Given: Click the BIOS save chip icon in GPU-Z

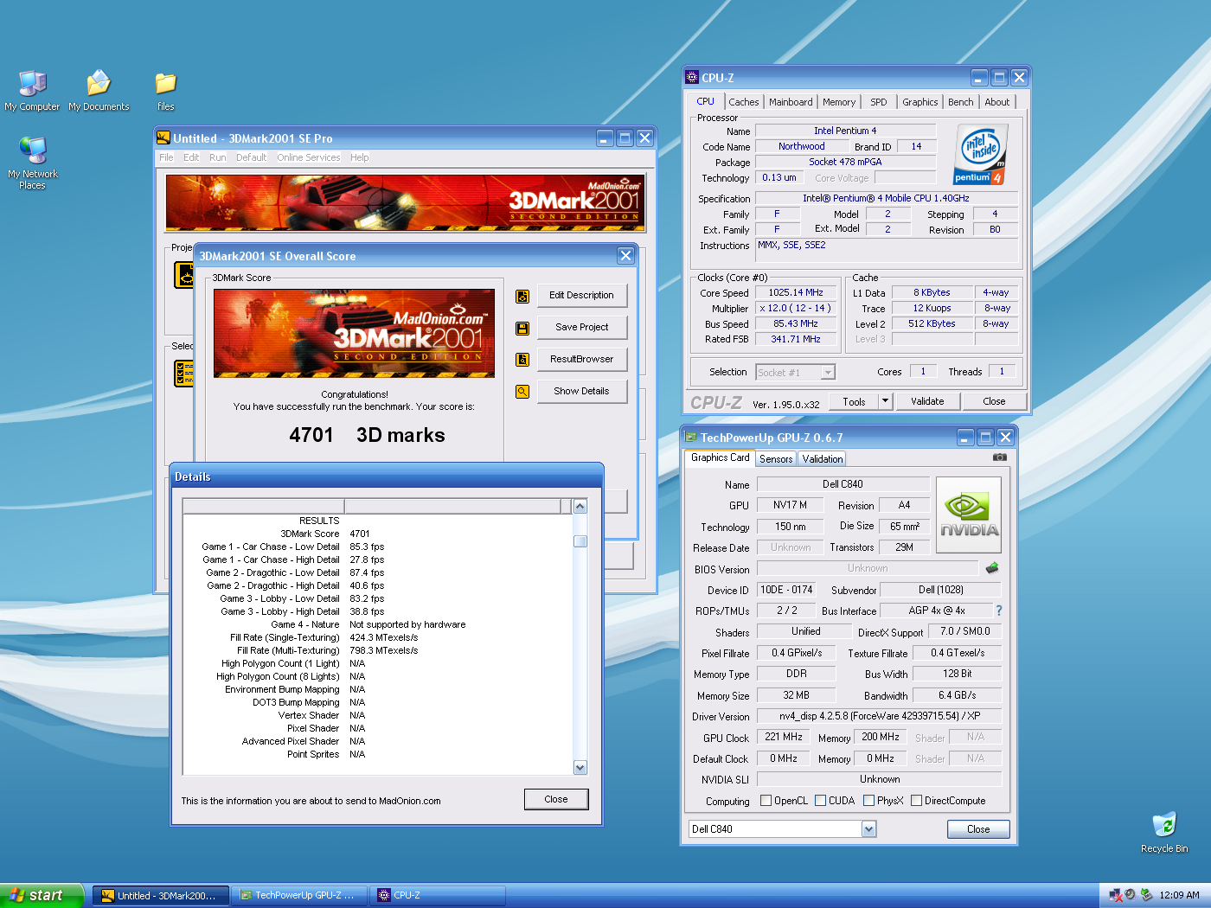Looking at the screenshot, I should (x=992, y=568).
